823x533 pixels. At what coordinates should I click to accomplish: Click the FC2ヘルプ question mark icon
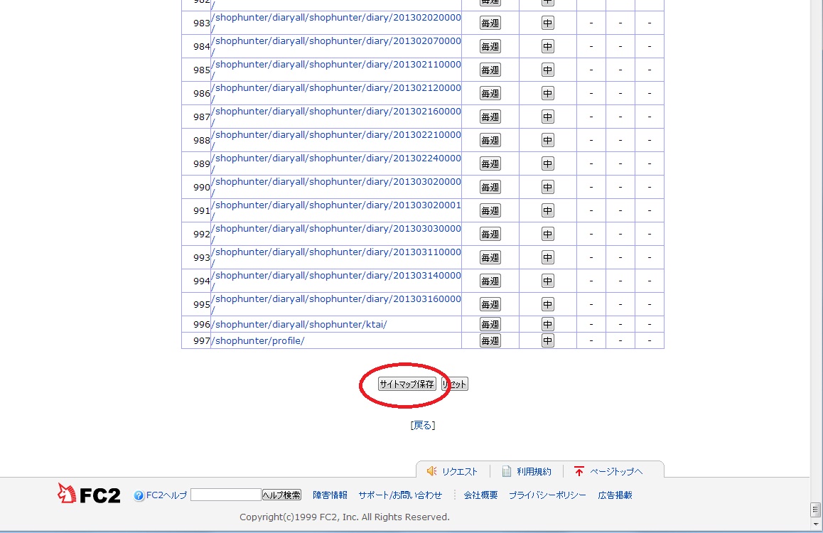139,495
